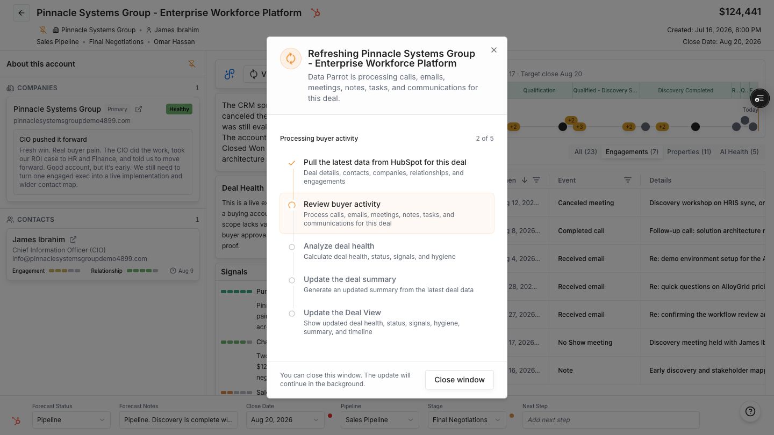The width and height of the screenshot is (774, 435).
Task: Click the Engagement score bar for James Ibrahim
Action: coord(64,271)
